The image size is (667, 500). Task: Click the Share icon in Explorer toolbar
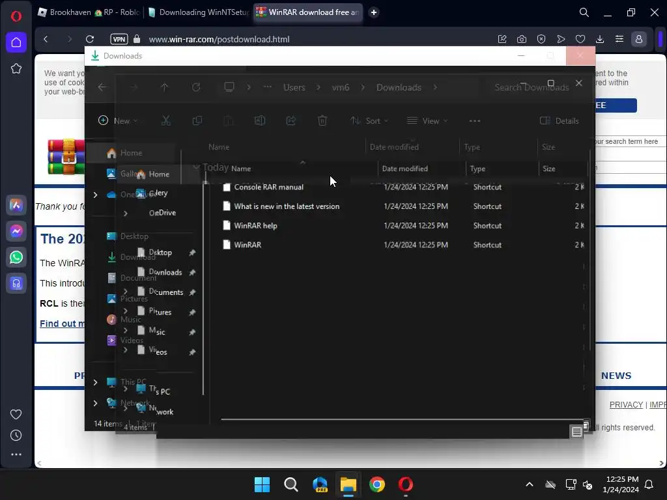tap(291, 120)
